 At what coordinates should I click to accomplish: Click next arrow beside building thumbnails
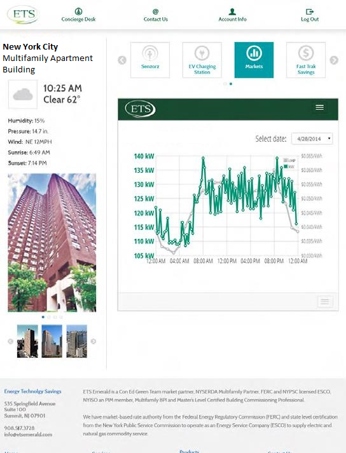93,341
